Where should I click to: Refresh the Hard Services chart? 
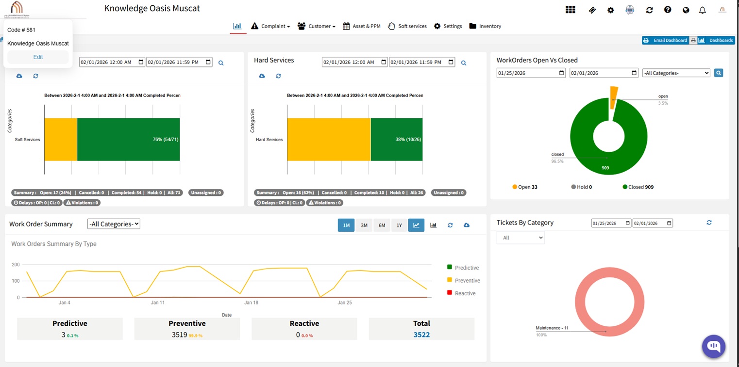coord(277,76)
